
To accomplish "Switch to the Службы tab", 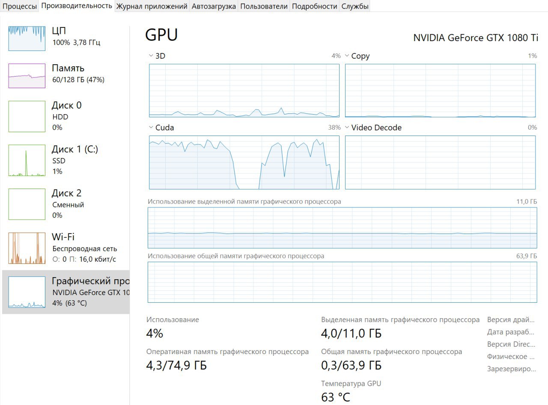I will coord(355,6).
